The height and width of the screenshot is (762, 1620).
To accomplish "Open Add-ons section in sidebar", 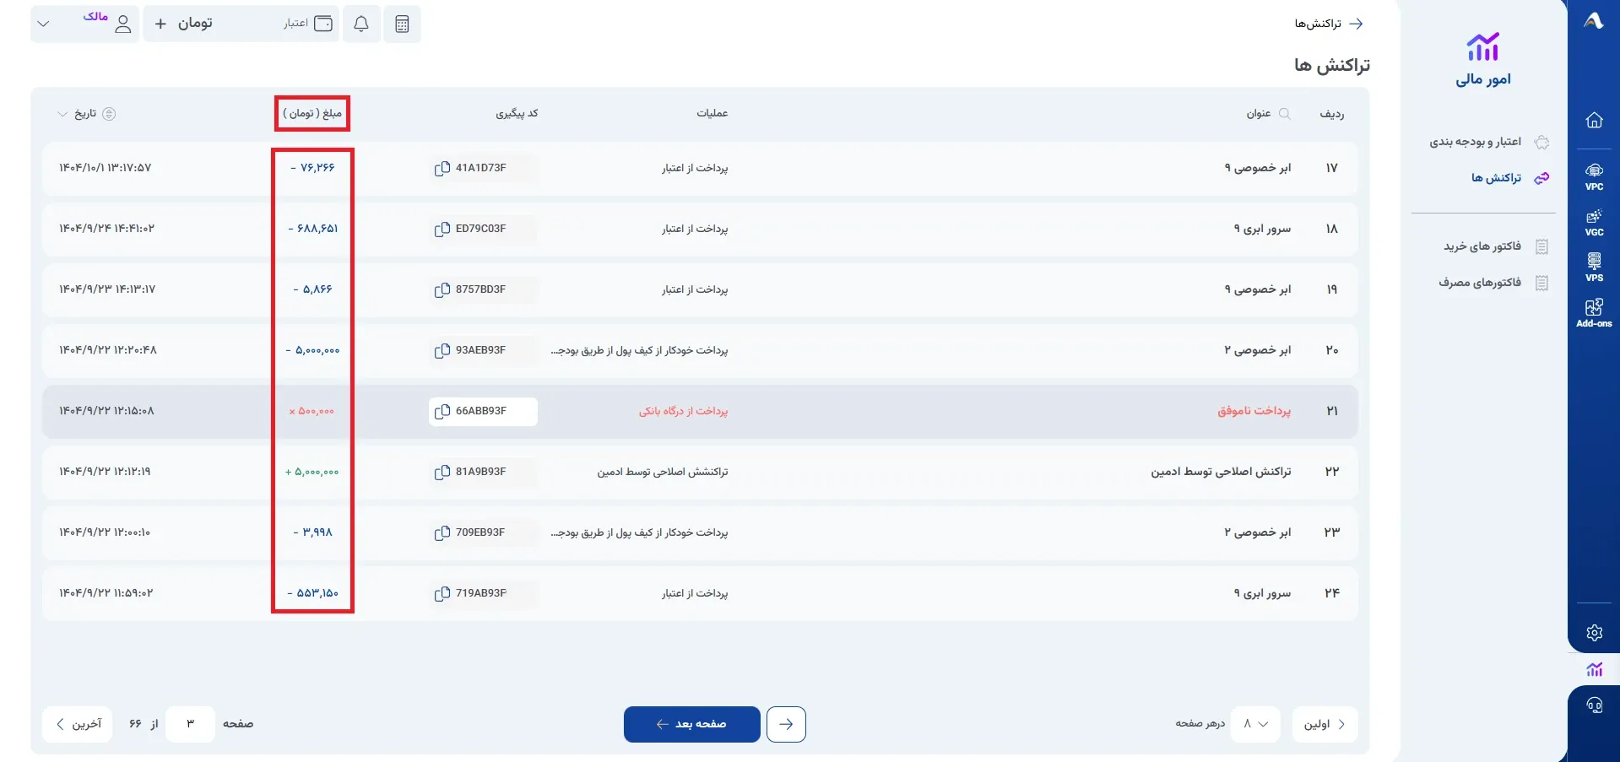I will click(x=1594, y=313).
